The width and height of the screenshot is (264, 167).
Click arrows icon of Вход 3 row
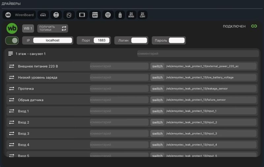click(12, 133)
